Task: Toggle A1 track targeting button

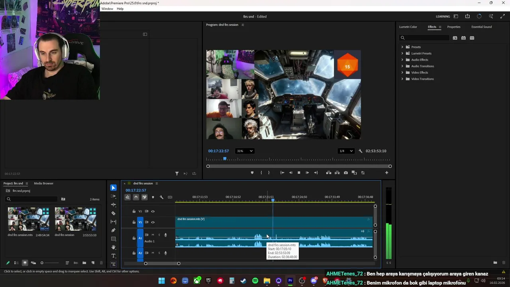Action: tap(140, 238)
